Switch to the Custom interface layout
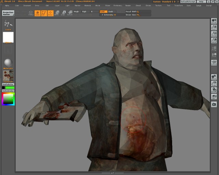 click(157, 2)
